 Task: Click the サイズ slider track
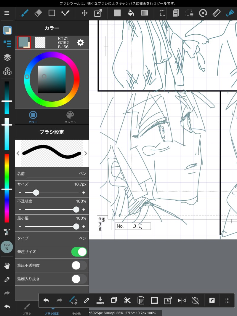pos(52,193)
